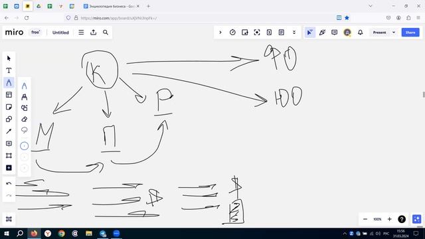
Task: Open the user avatar menu
Action: [x=347, y=33]
